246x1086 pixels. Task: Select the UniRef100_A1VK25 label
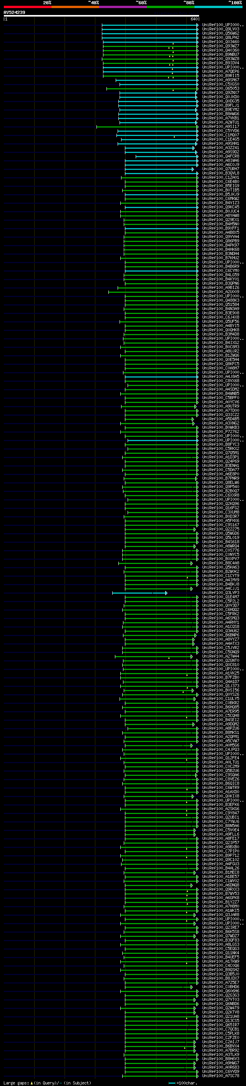tap(220, 673)
